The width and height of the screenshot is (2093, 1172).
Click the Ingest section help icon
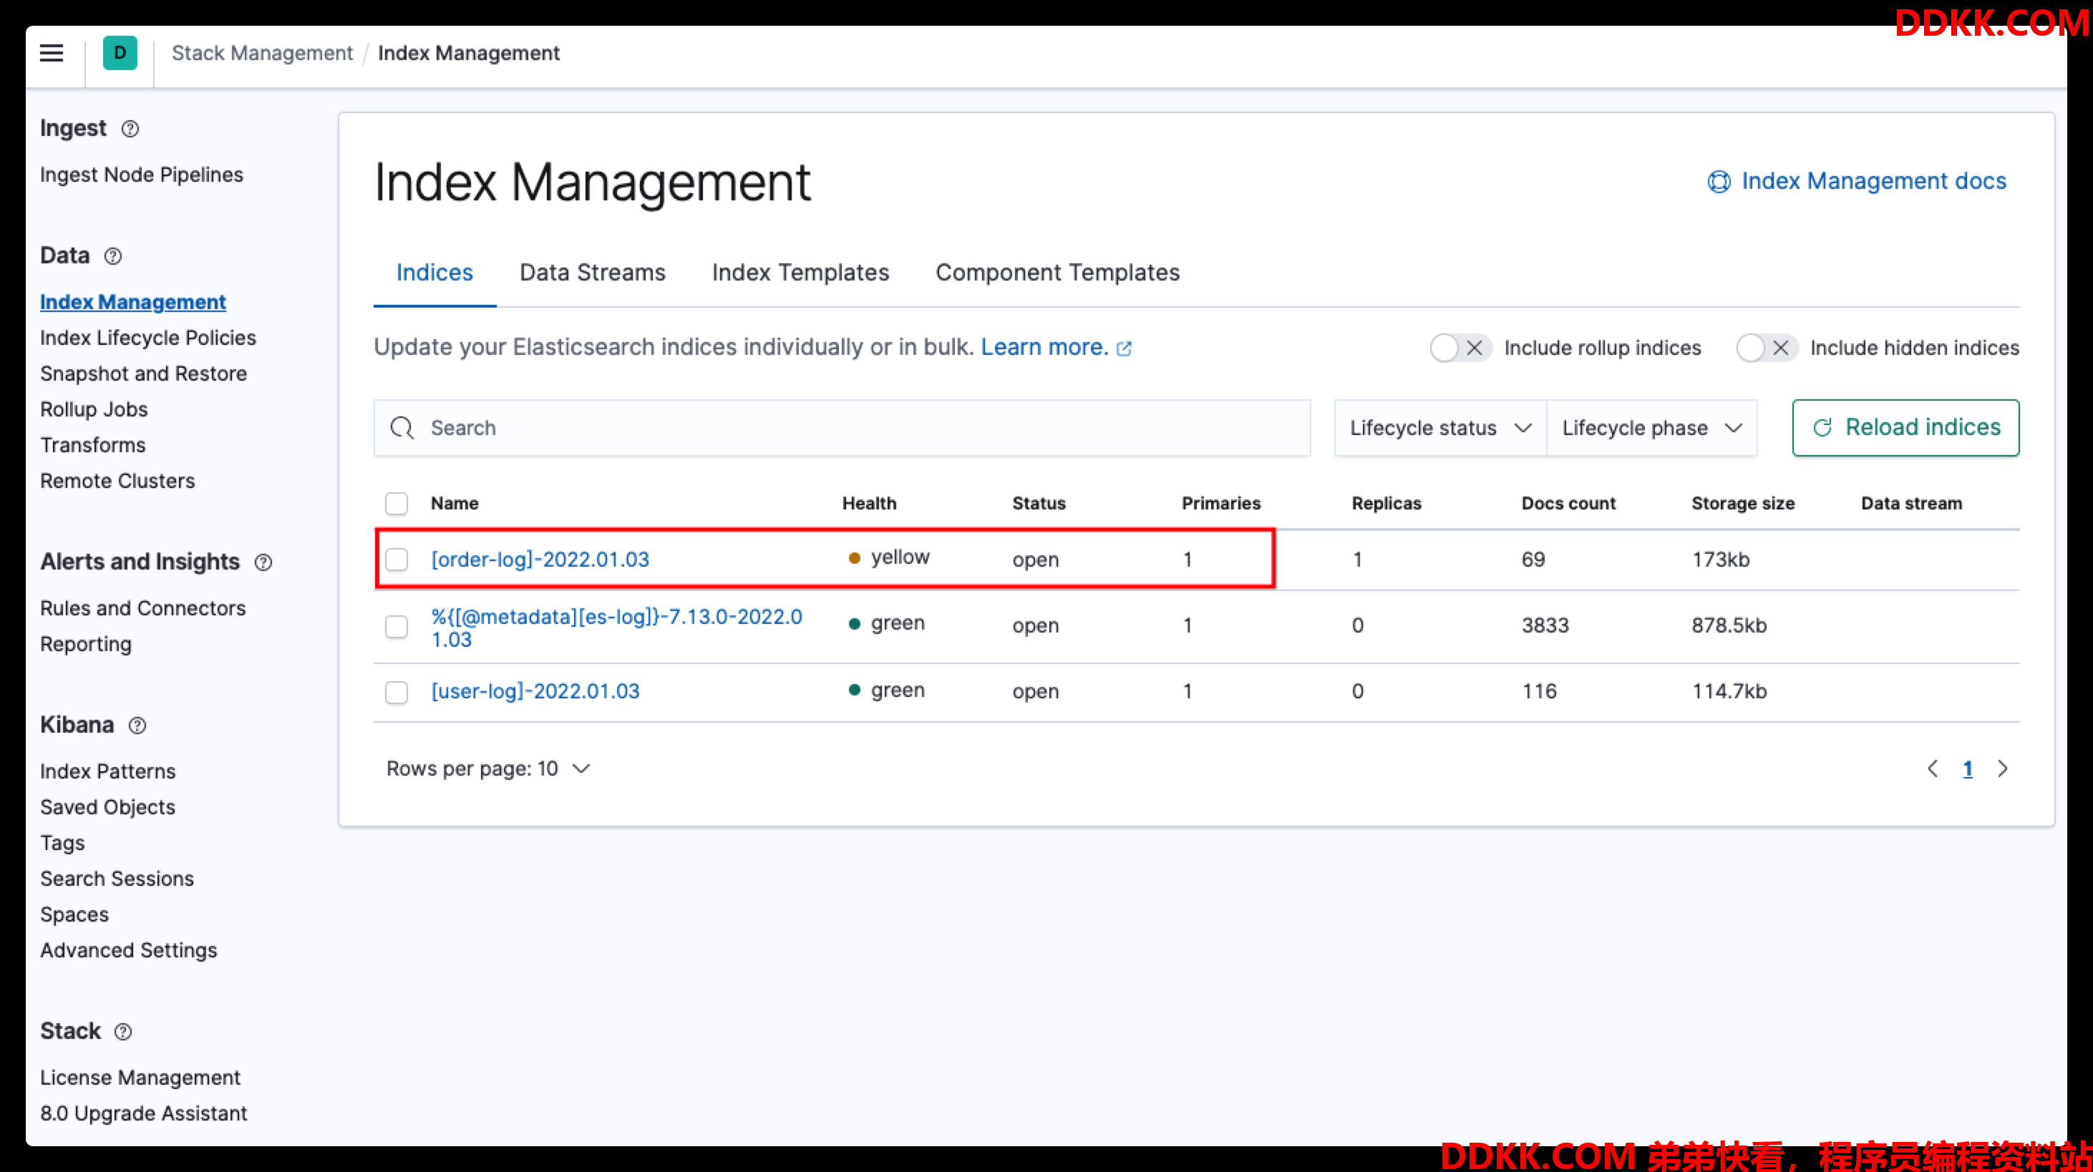[130, 129]
